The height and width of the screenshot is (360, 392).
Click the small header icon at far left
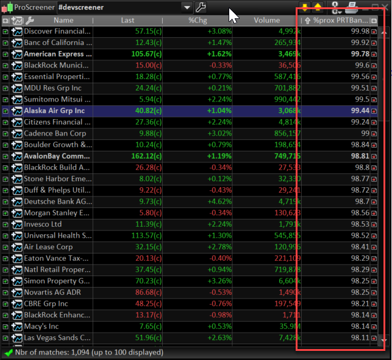click(5, 21)
